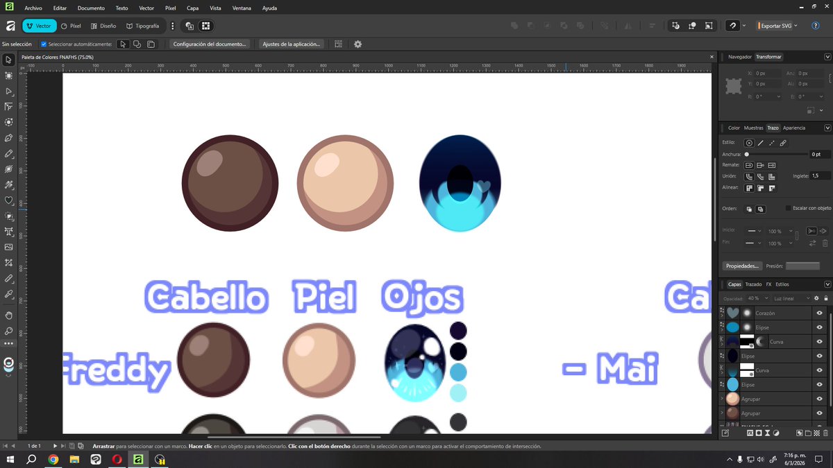This screenshot has width=833, height=468.
Task: Hide the last Agrupar layer
Action: pos(819,413)
